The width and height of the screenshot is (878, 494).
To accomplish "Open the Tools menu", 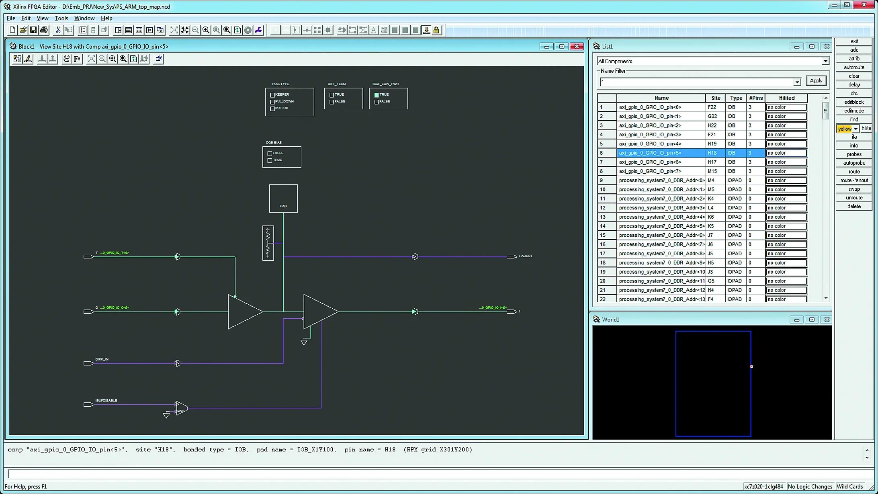I will click(x=61, y=18).
